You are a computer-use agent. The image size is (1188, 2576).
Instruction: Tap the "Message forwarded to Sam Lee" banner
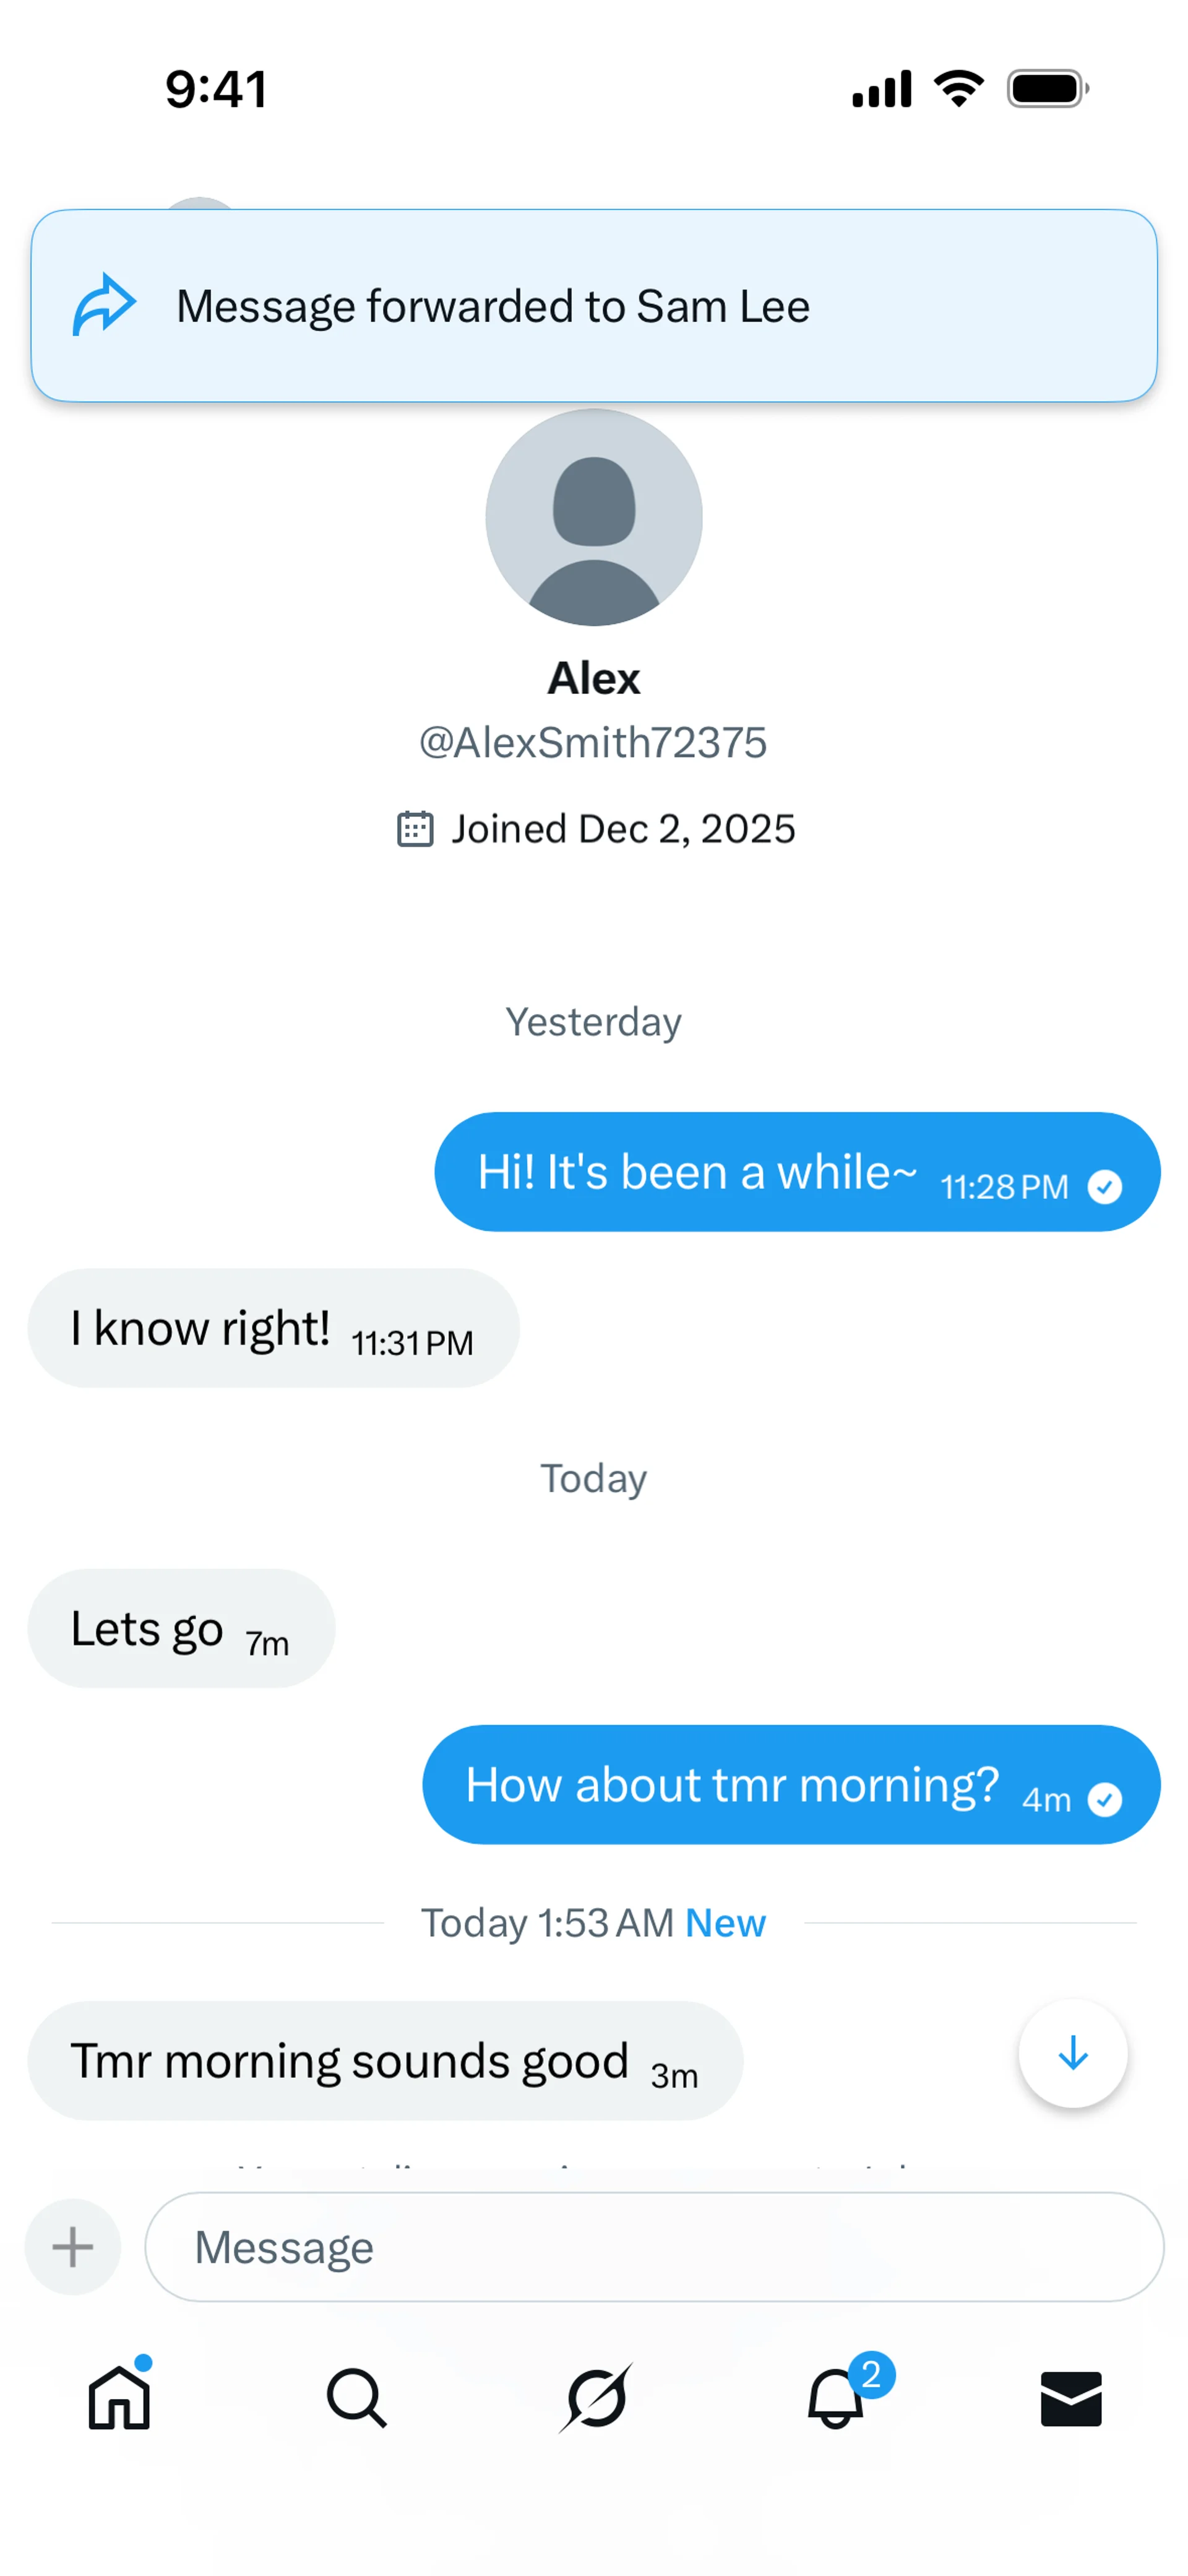click(x=594, y=305)
